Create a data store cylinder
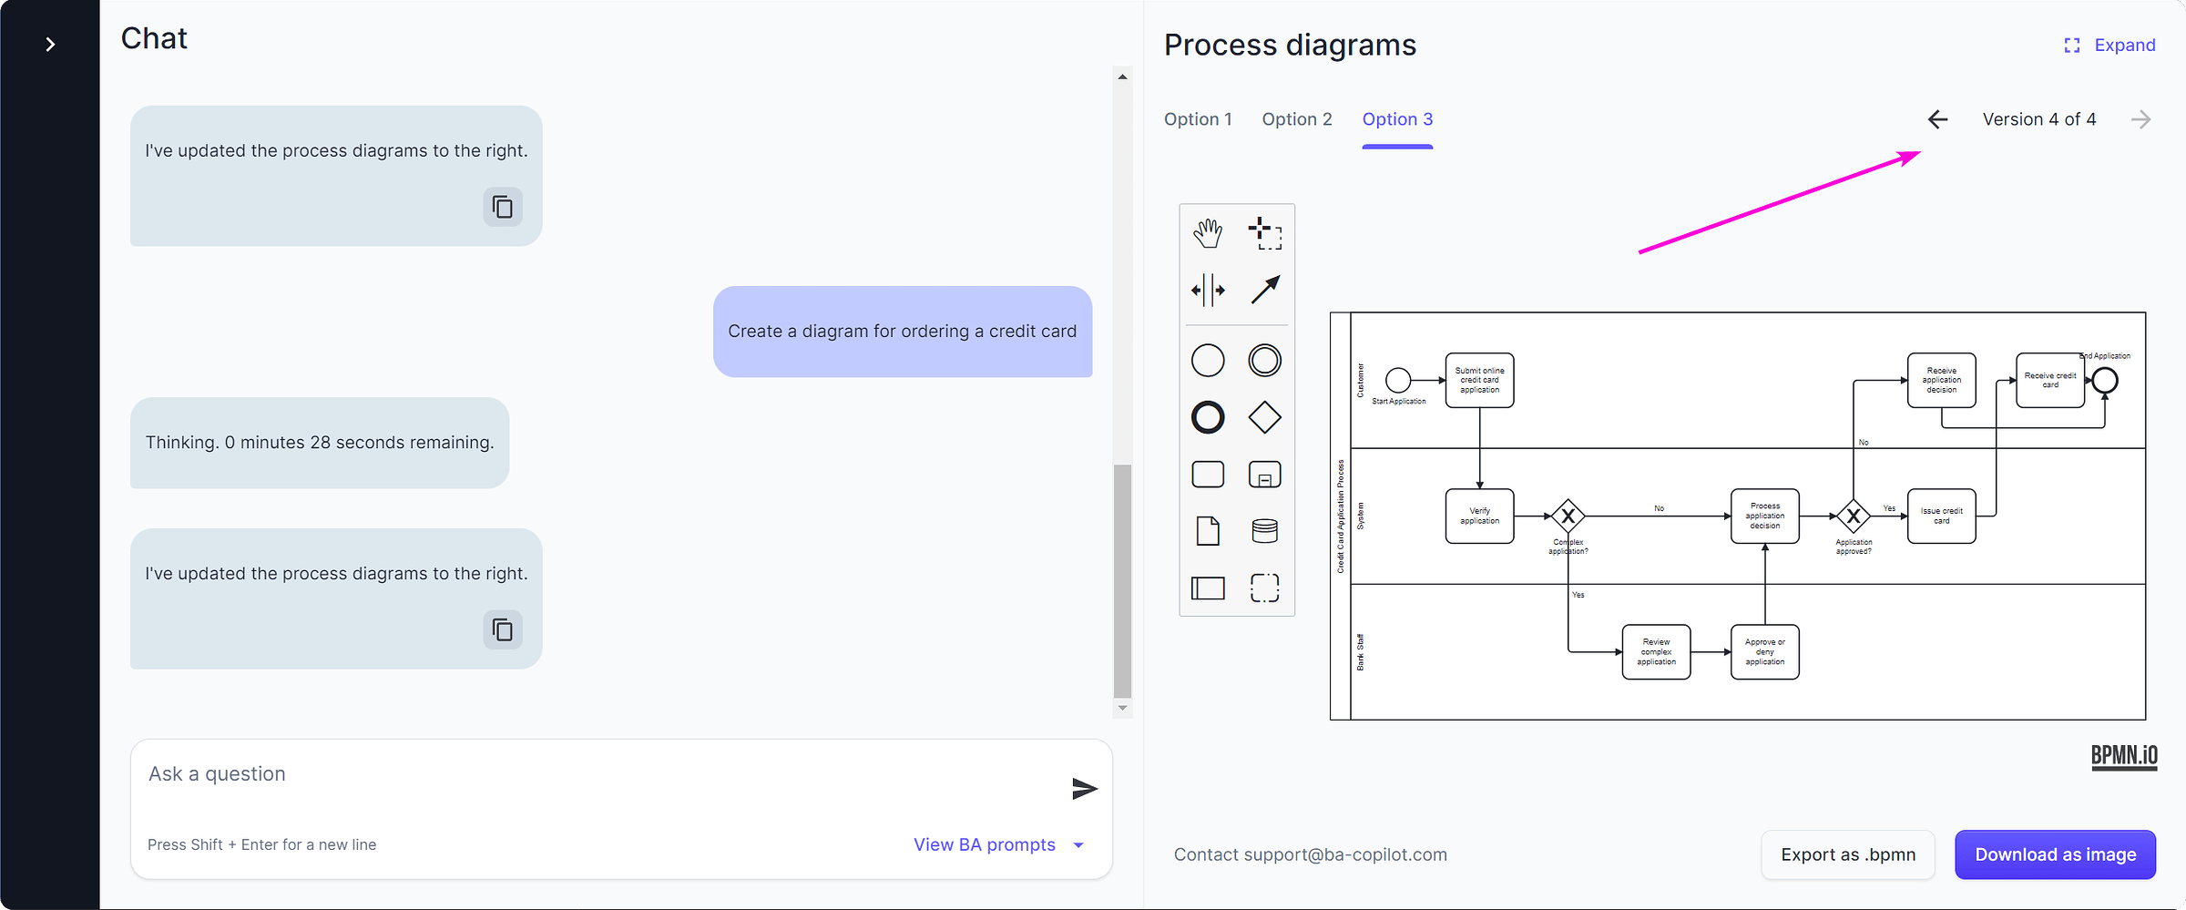 pyautogui.click(x=1265, y=531)
